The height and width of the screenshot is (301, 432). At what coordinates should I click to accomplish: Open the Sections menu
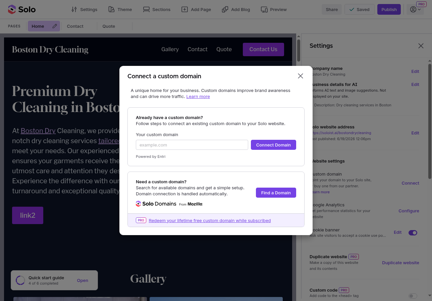pos(157,9)
